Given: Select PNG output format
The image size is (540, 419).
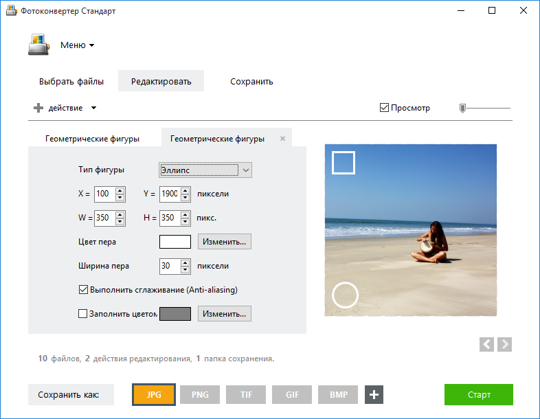Looking at the screenshot, I should coord(200,394).
